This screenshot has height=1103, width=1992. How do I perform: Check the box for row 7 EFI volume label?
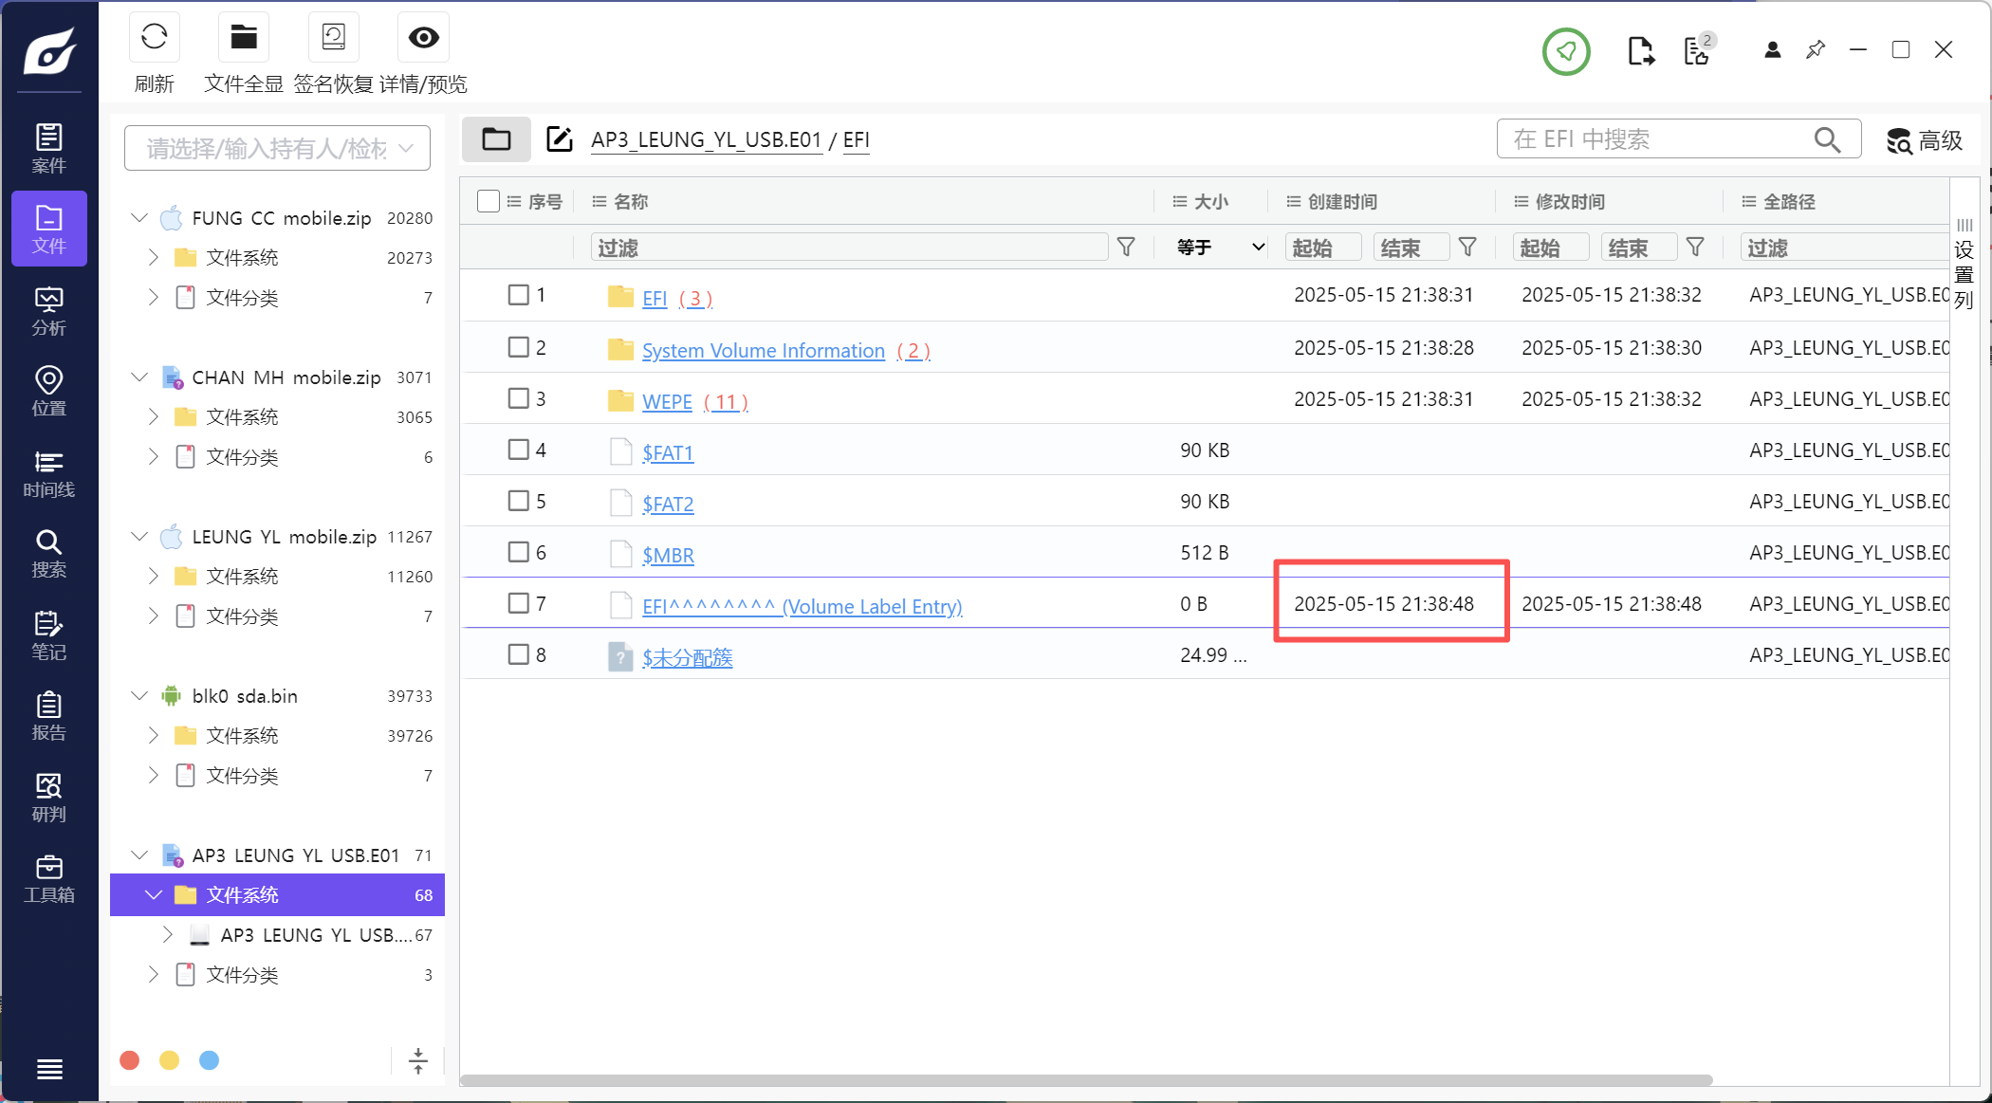click(518, 603)
